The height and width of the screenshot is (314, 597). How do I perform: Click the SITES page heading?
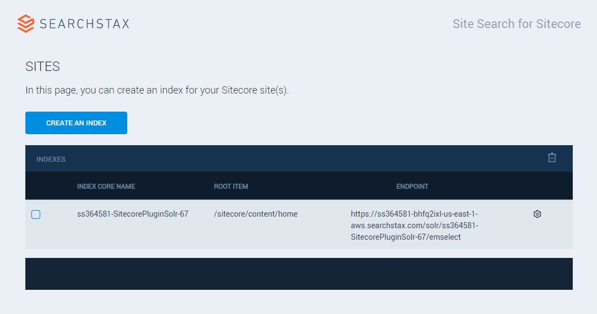[x=42, y=67]
